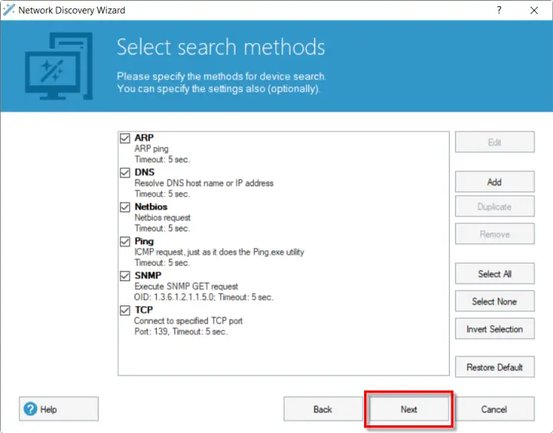The image size is (553, 433).
Task: Toggle the Netbios search method checkbox
Action: tap(125, 207)
